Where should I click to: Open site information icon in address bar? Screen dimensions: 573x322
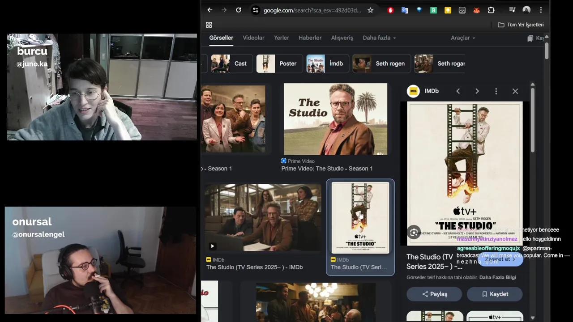256,10
